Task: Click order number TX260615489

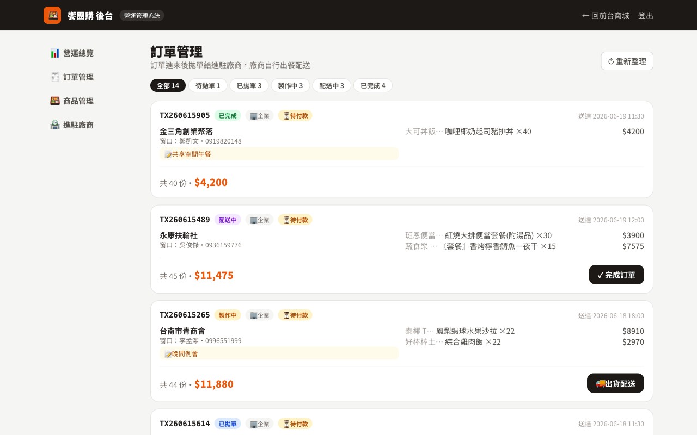Action: 185,220
